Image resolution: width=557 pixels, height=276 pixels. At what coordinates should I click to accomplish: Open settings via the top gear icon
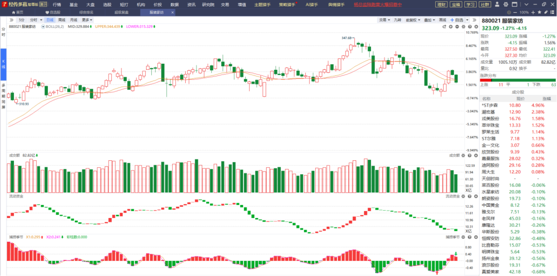[505, 5]
